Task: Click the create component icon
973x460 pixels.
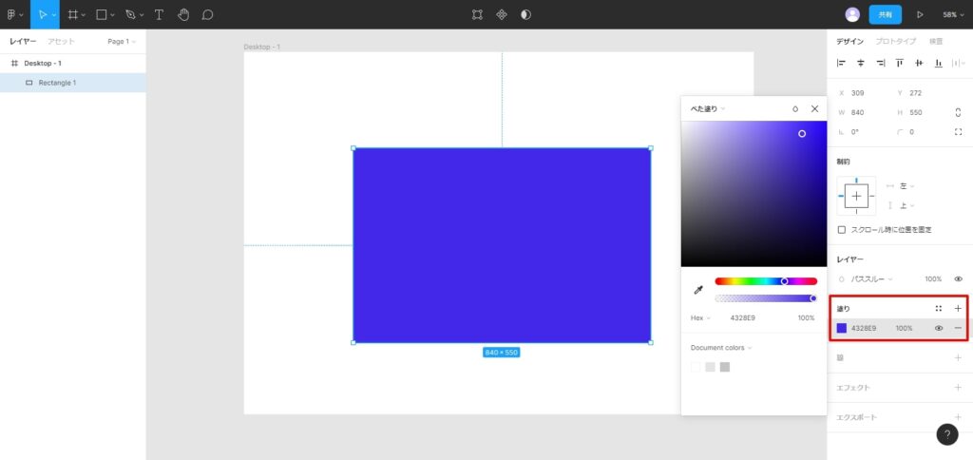Action: (x=502, y=14)
